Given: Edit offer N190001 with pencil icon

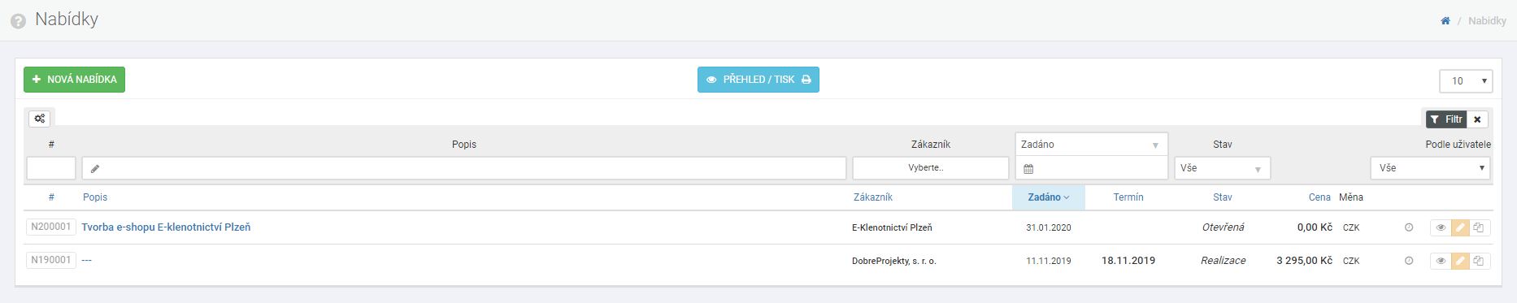Looking at the screenshot, I should pyautogui.click(x=1460, y=261).
